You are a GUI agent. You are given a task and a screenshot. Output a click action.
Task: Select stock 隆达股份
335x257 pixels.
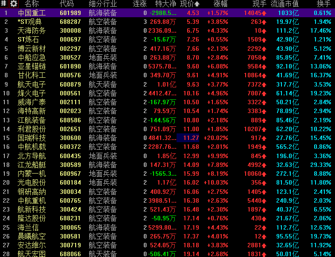[31, 219]
